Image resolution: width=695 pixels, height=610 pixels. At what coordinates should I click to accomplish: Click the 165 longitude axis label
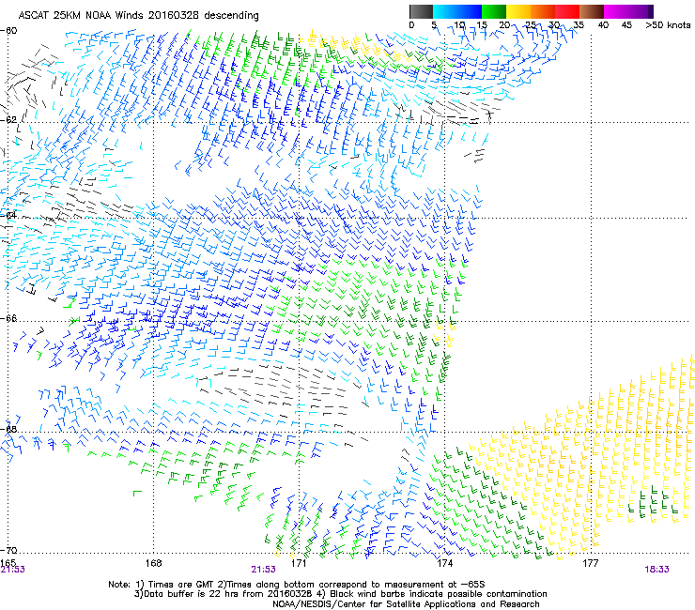[x=8, y=562]
